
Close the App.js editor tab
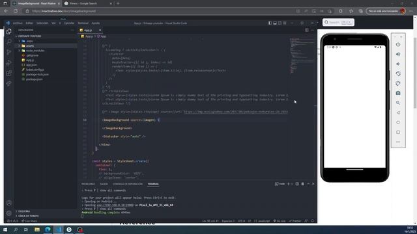coord(100,31)
